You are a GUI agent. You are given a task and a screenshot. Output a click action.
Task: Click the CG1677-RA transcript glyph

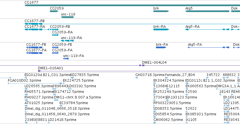37,29
